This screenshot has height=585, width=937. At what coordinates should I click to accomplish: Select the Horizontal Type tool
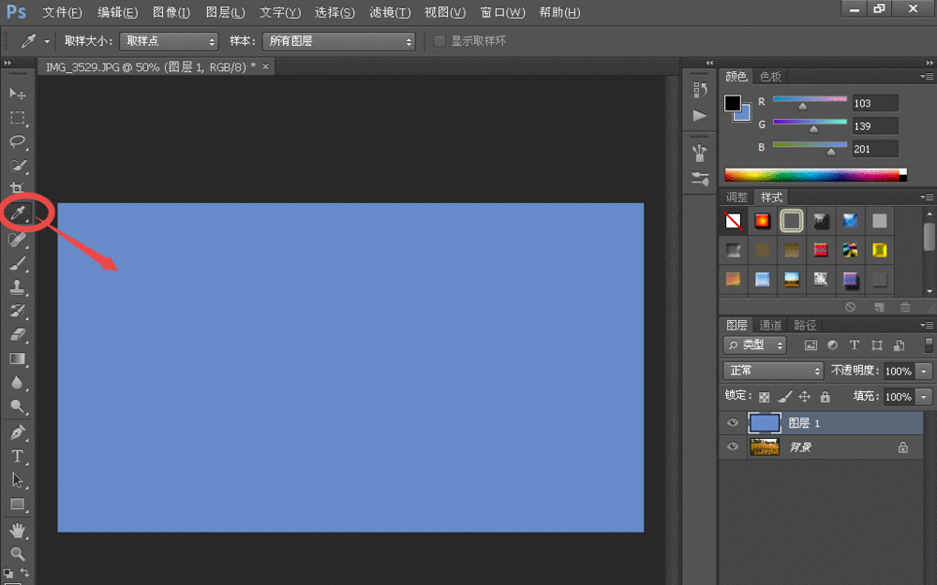pos(17,456)
